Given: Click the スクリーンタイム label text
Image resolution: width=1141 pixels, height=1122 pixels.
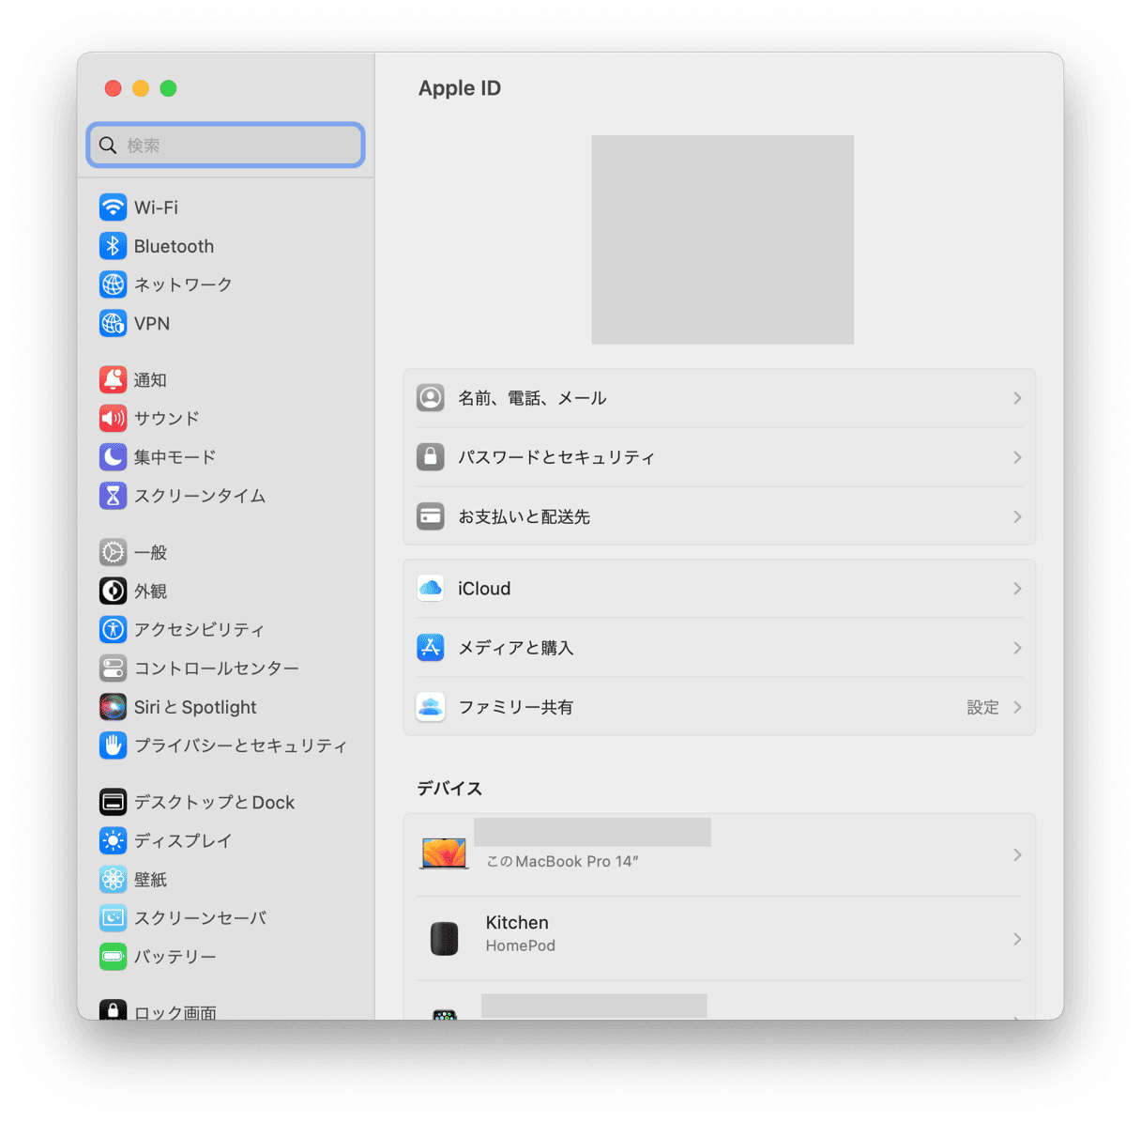Looking at the screenshot, I should click(x=200, y=495).
